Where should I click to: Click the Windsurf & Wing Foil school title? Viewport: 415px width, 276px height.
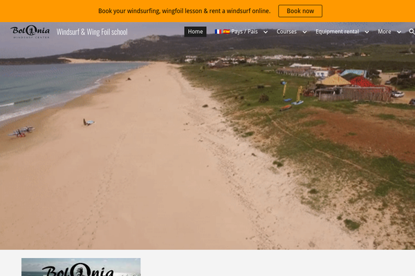click(x=92, y=32)
